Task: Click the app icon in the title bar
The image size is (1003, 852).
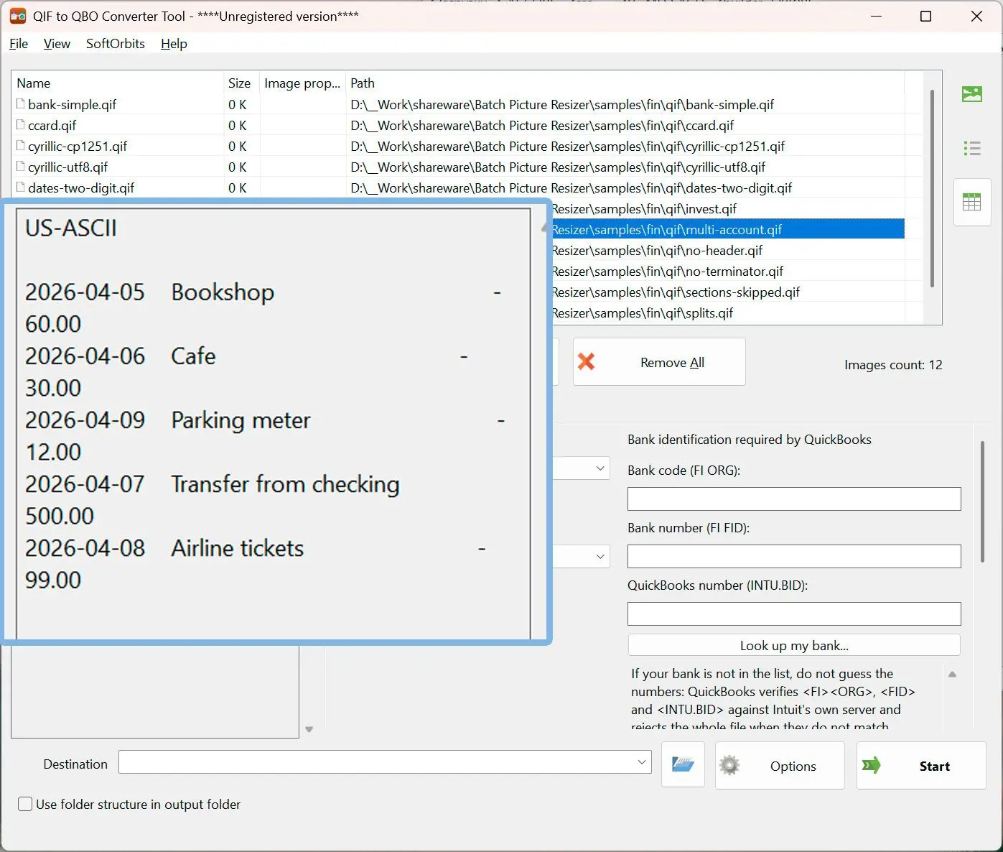Action: [x=18, y=16]
